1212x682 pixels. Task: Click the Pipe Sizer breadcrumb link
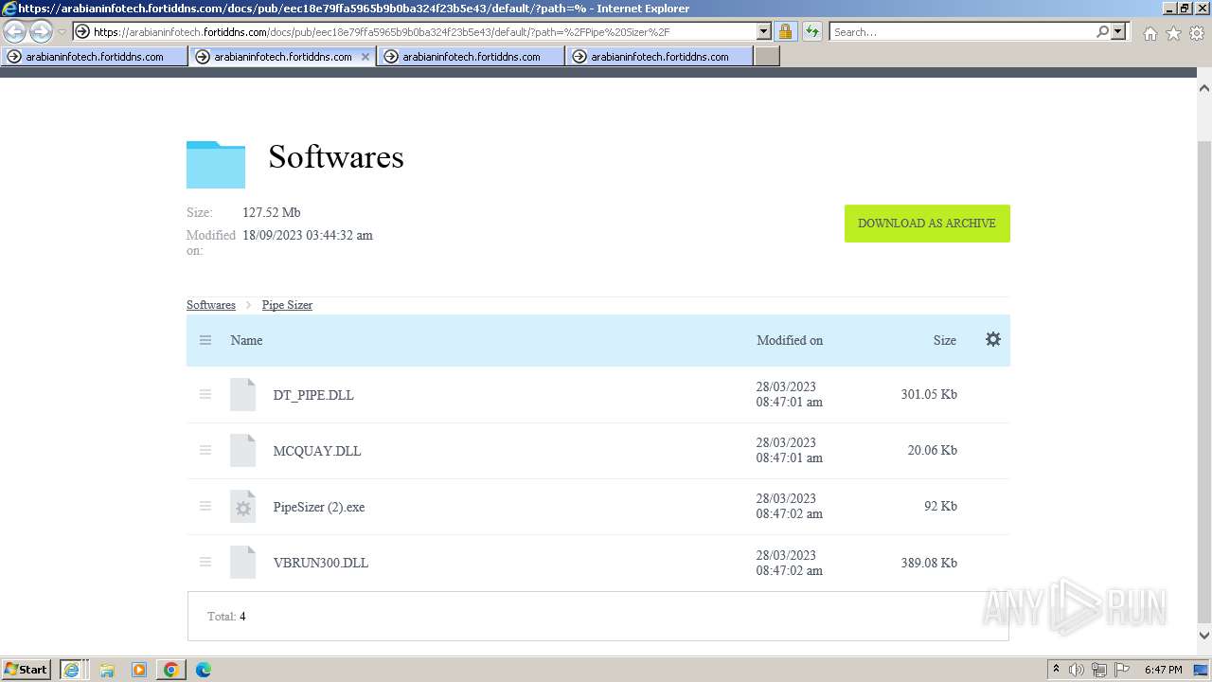click(287, 305)
